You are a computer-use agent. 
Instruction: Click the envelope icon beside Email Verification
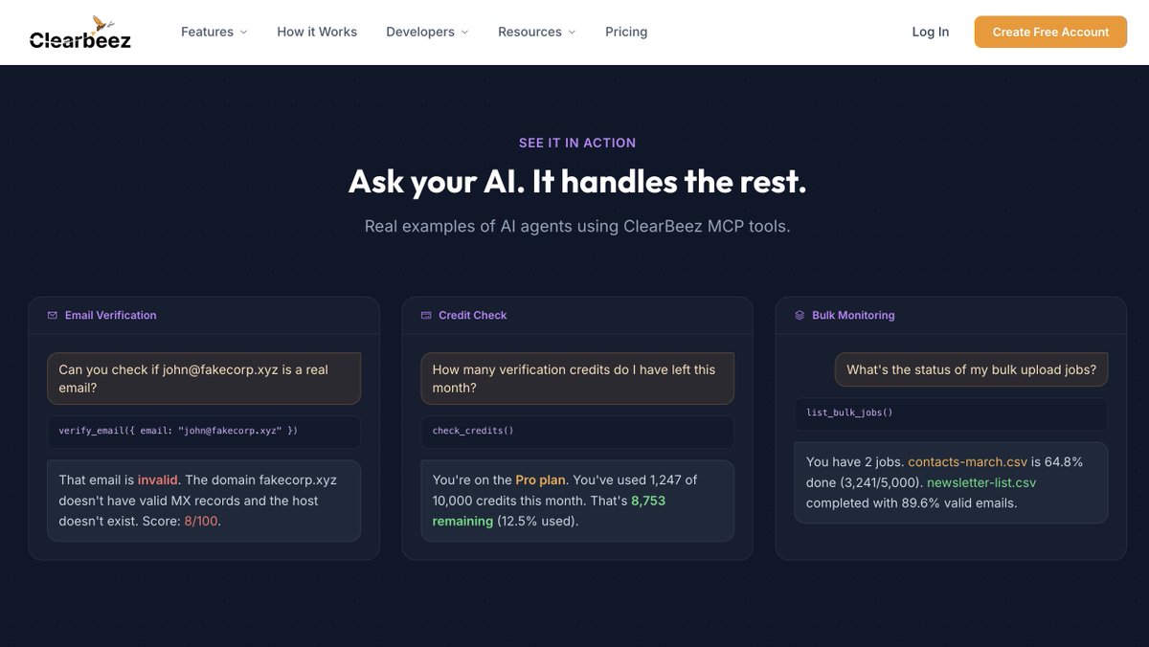[53, 315]
